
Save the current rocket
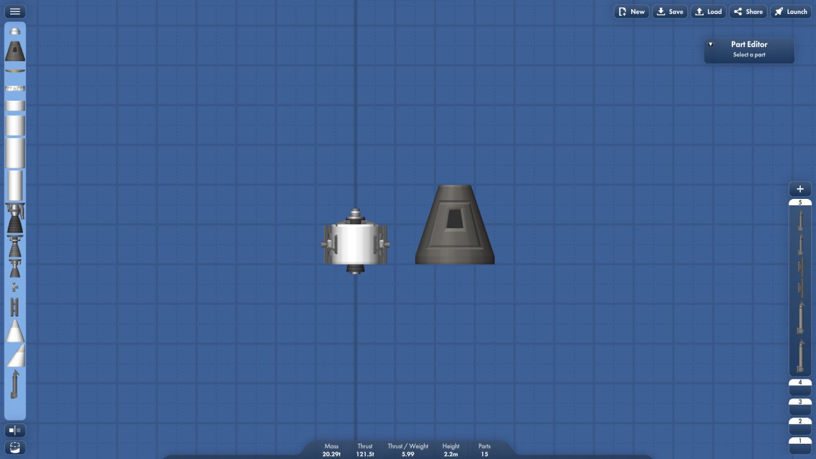tap(670, 11)
